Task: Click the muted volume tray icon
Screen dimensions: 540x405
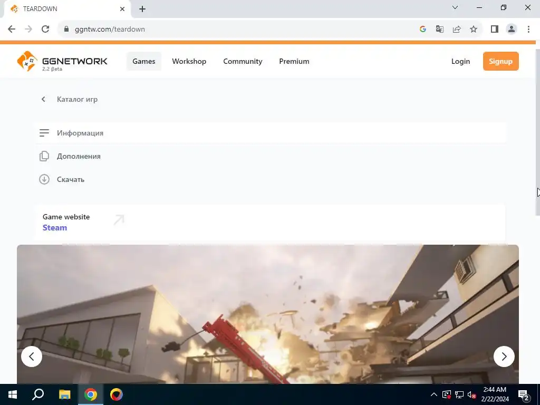Action: [x=471, y=394]
